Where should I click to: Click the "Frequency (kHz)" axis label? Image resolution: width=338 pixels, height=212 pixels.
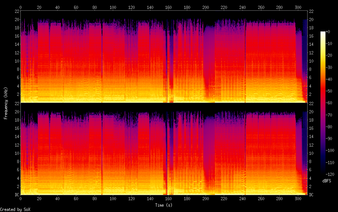click(x=6, y=103)
